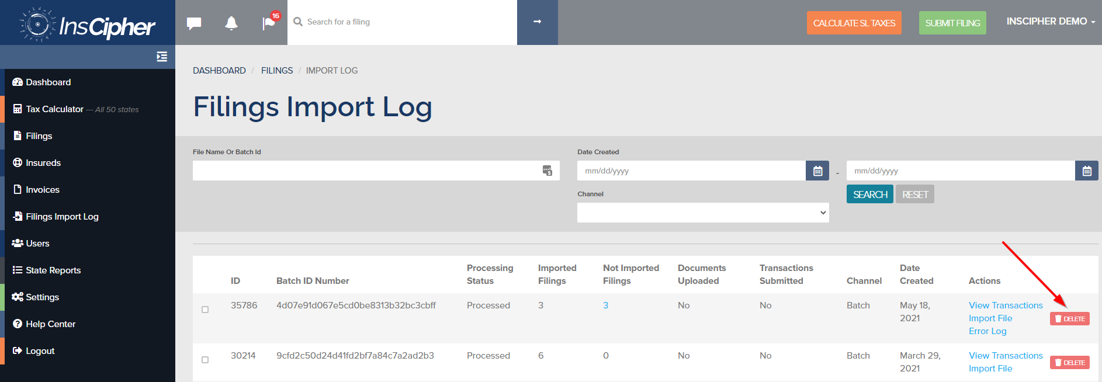The image size is (1102, 382).
Task: Select Filings Import Log in sidebar
Action: pos(56,217)
